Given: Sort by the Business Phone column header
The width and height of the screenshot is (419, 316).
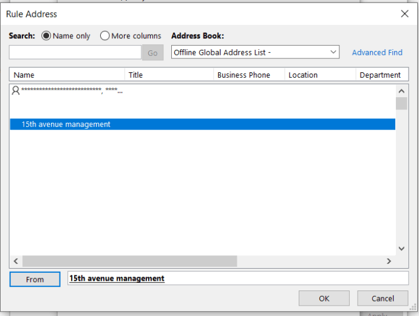Looking at the screenshot, I should [249, 75].
